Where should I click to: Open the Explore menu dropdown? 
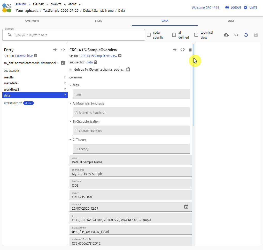(x=40, y=4)
